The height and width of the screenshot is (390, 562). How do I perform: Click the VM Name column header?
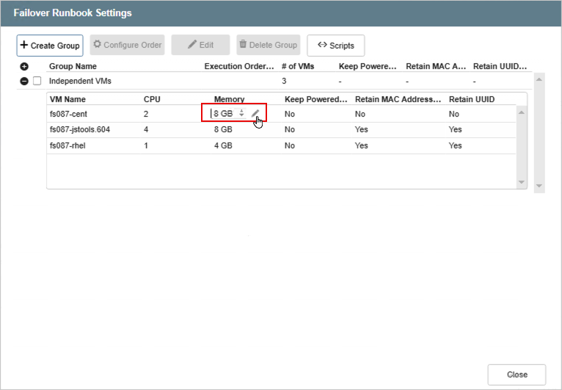pos(67,99)
